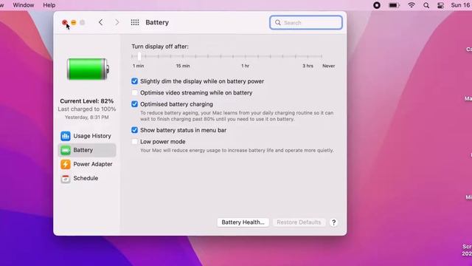Go back with the left chevron

(100, 22)
